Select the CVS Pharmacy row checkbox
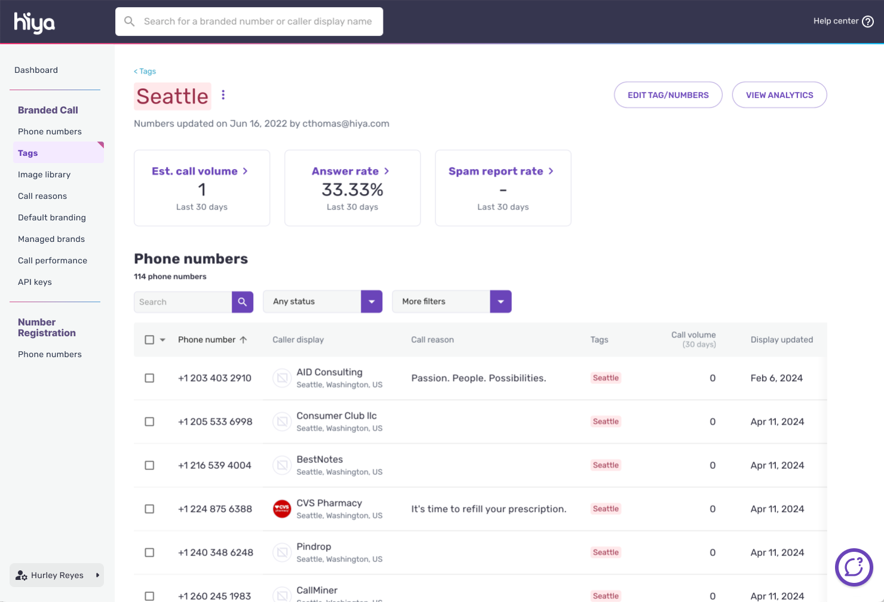The image size is (884, 602). (149, 509)
